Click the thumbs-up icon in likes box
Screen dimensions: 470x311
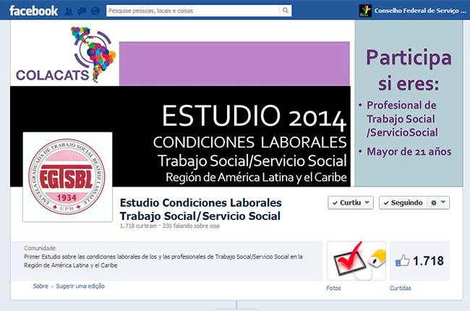coord(402,260)
